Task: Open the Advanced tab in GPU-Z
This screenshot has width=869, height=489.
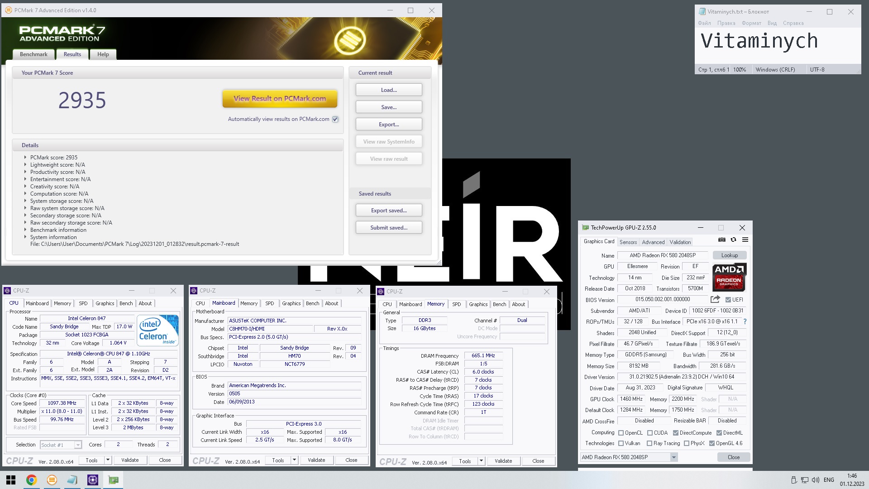Action: pos(653,242)
